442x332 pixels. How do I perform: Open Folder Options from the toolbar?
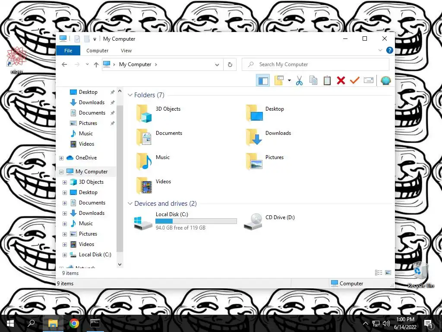(279, 81)
